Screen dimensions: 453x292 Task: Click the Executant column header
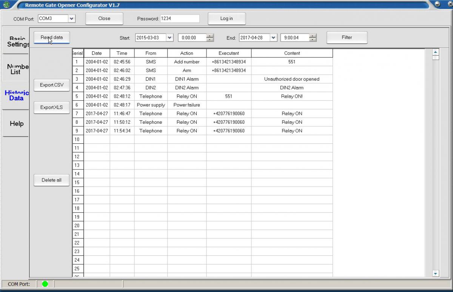pyautogui.click(x=229, y=53)
